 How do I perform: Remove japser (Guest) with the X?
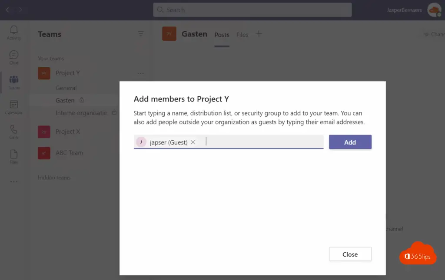pos(193,142)
